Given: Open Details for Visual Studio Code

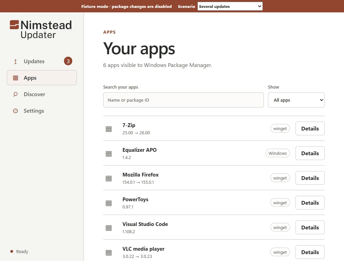Looking at the screenshot, I should (x=310, y=227).
